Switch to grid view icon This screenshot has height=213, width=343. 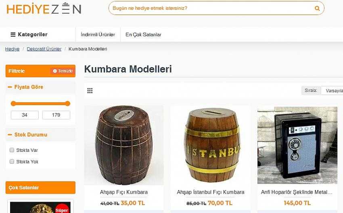point(90,91)
